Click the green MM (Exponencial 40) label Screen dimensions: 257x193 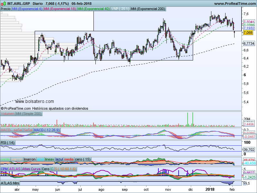(x=93, y=9)
